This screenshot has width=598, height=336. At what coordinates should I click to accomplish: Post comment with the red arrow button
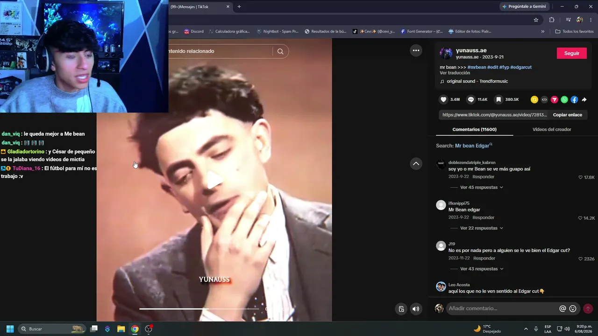[588, 308]
